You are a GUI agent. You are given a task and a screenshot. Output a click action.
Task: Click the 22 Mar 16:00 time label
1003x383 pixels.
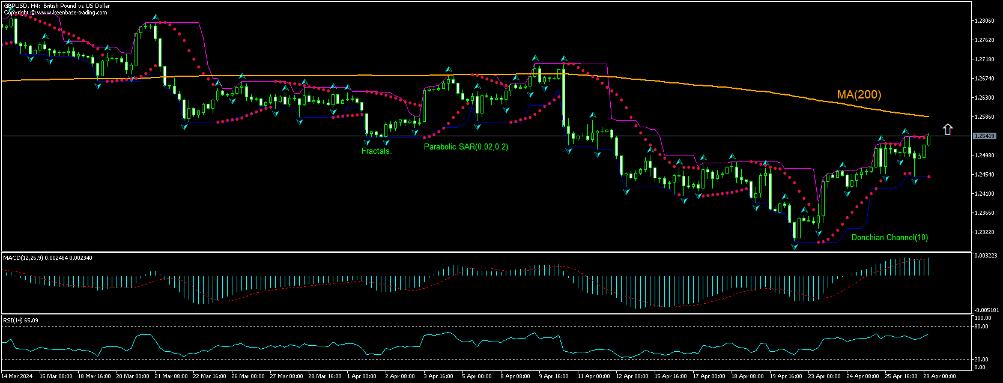pos(210,376)
